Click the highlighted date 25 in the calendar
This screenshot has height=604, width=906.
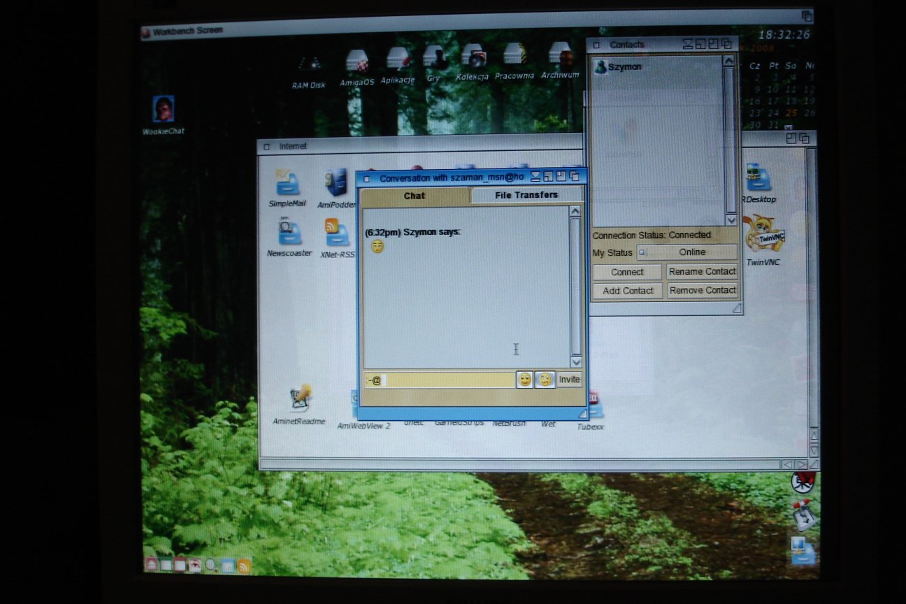(x=791, y=113)
